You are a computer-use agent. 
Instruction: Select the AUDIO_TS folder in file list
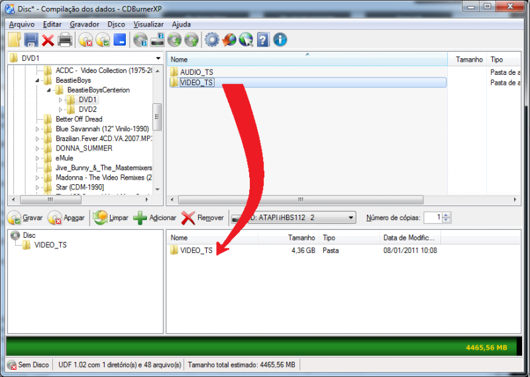click(x=196, y=72)
